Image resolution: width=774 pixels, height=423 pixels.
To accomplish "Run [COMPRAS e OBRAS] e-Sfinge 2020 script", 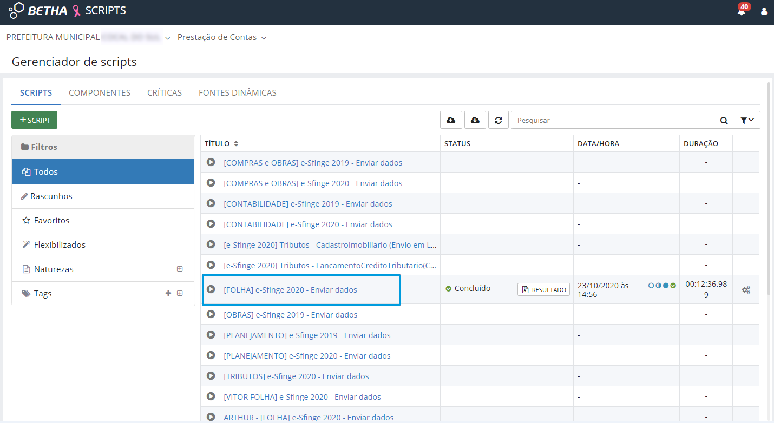I will [x=211, y=183].
